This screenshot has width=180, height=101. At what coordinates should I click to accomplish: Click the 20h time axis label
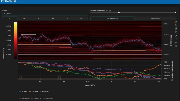point(64,82)
